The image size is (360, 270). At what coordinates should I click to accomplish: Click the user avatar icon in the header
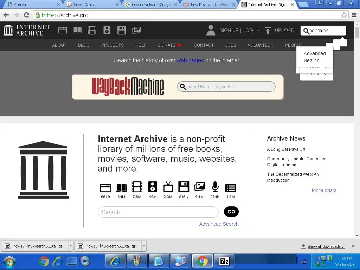pyautogui.click(x=211, y=30)
